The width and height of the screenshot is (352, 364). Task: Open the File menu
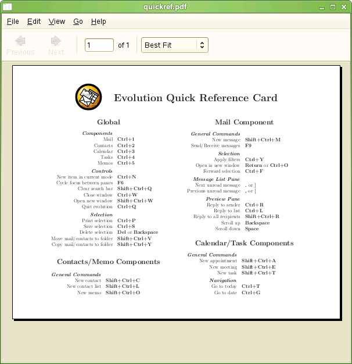[x=13, y=22]
